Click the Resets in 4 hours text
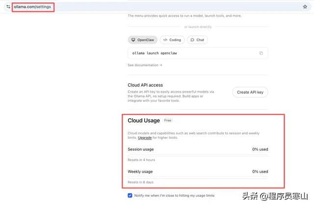The height and width of the screenshot is (206, 314). click(x=141, y=160)
